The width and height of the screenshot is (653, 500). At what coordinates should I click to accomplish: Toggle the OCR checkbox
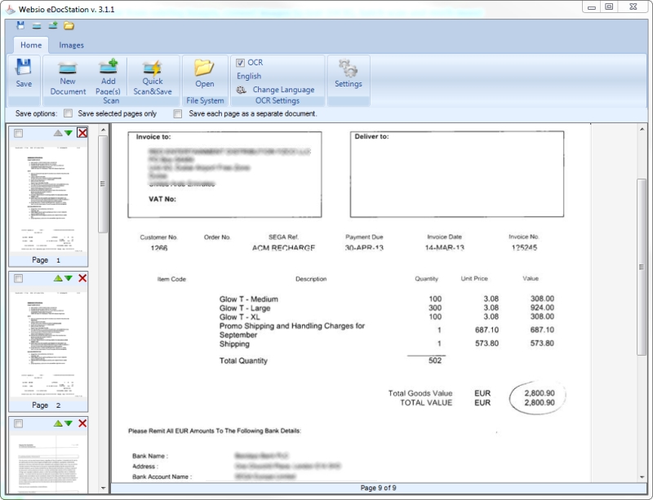click(240, 63)
